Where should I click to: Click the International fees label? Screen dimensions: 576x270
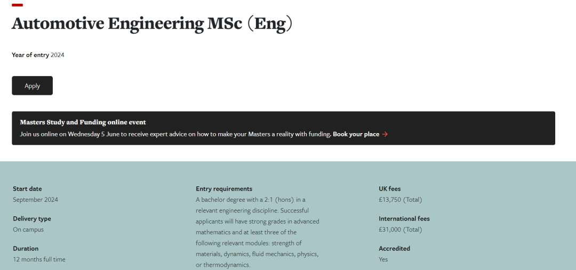point(404,219)
